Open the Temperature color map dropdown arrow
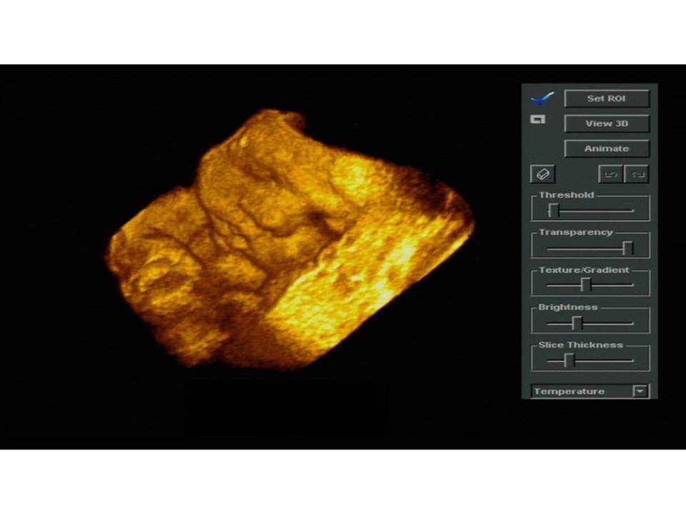 (x=640, y=391)
